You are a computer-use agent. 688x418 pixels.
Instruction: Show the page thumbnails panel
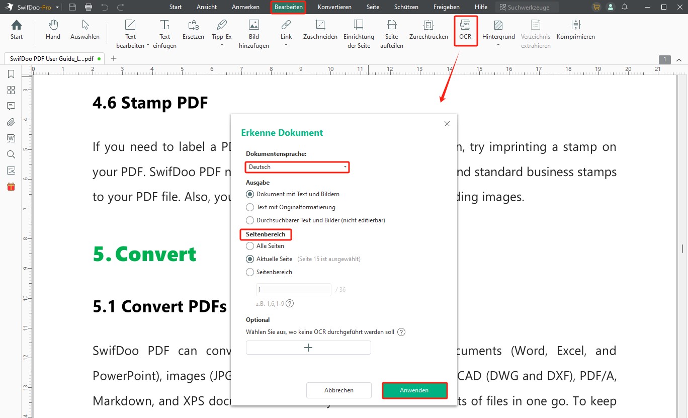tap(11, 90)
